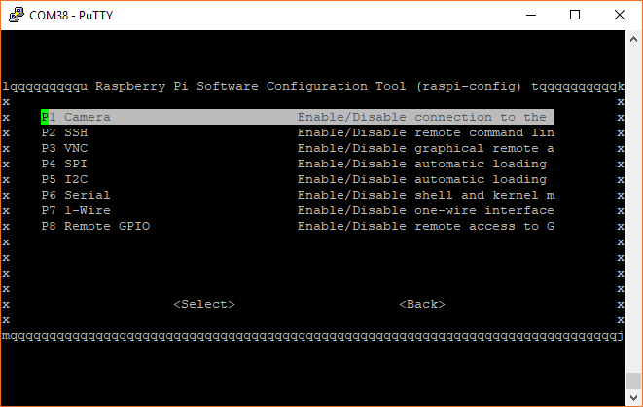Click the vertical scrollbar thumb

coord(633,381)
